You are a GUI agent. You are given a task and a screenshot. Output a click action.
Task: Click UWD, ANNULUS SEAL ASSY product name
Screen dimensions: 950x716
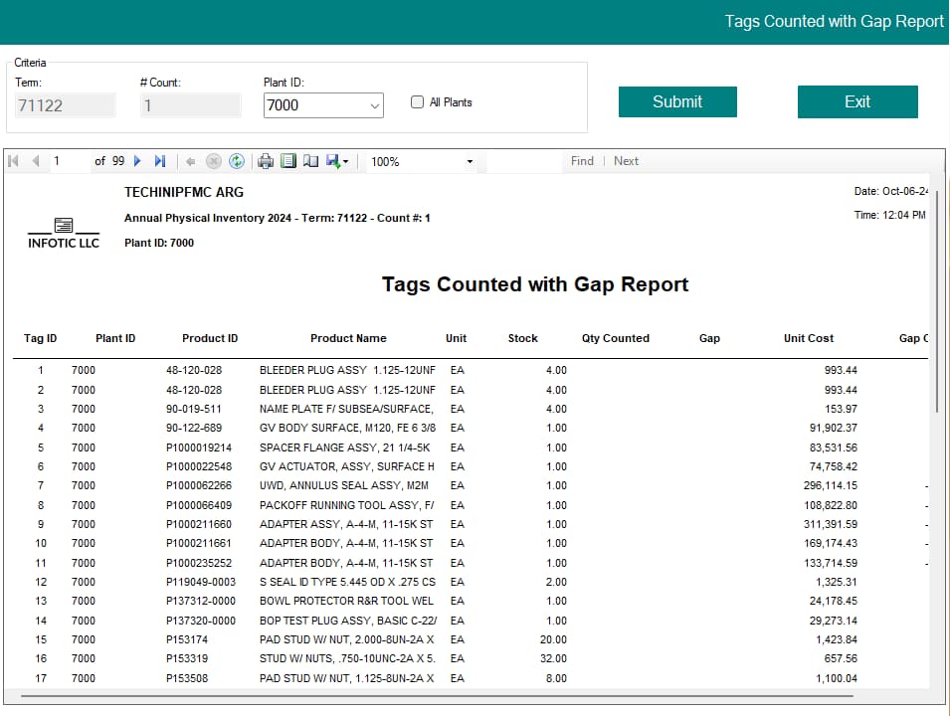(x=344, y=485)
